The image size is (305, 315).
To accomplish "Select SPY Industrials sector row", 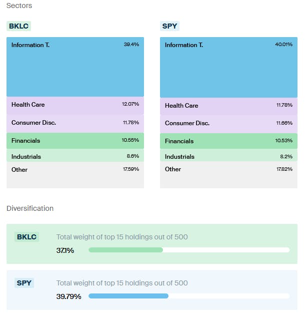I will pos(228,157).
